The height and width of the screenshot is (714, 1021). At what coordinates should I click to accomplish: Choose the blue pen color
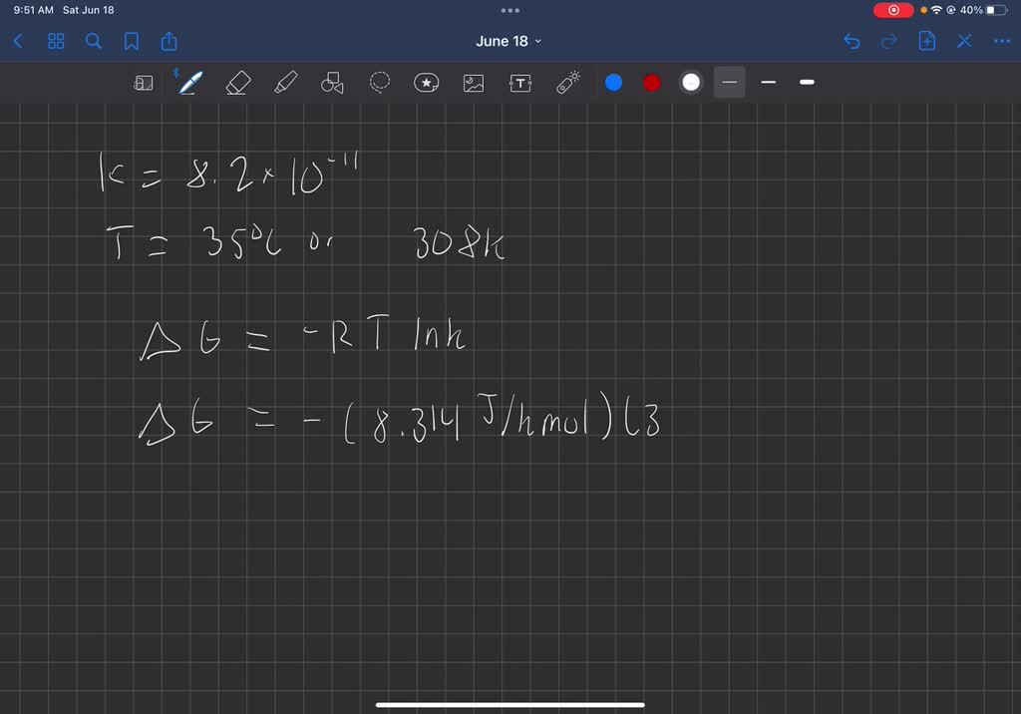point(613,83)
